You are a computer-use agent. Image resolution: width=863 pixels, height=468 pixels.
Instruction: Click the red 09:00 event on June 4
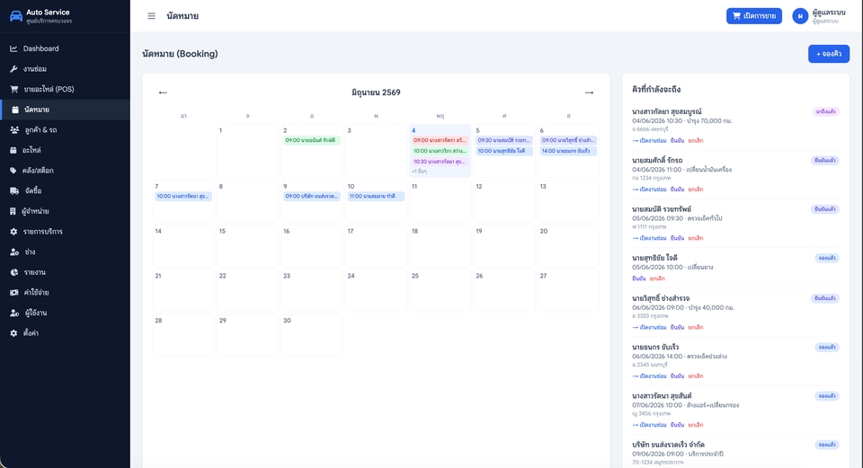coord(440,140)
